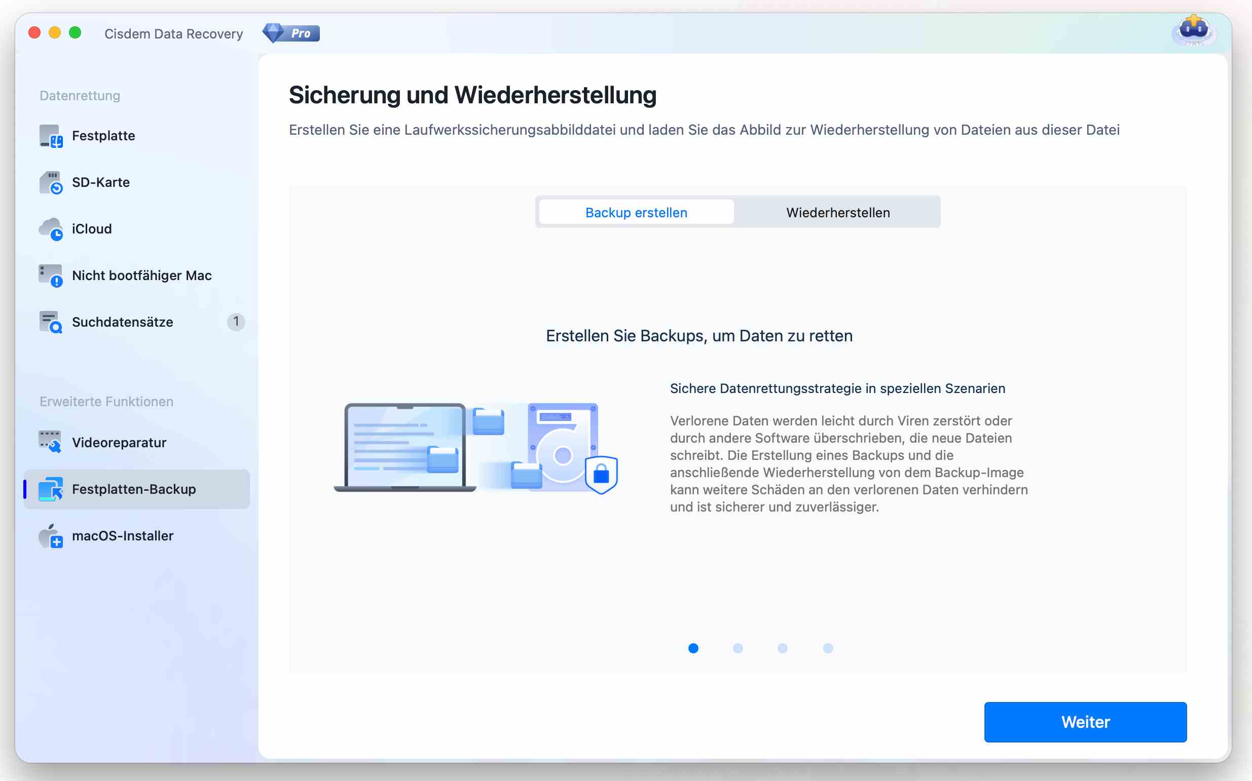Click the Pro diamond badge

pyautogui.click(x=291, y=33)
